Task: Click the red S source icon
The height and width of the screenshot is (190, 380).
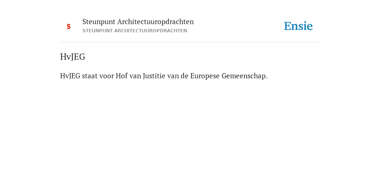Action: (69, 27)
